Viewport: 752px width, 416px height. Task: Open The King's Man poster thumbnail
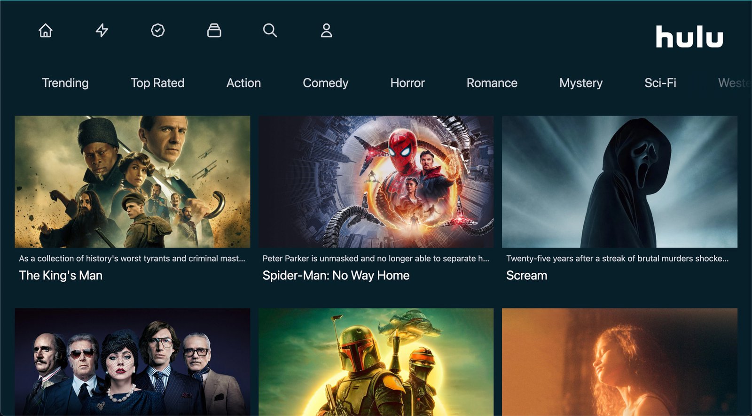click(x=133, y=182)
